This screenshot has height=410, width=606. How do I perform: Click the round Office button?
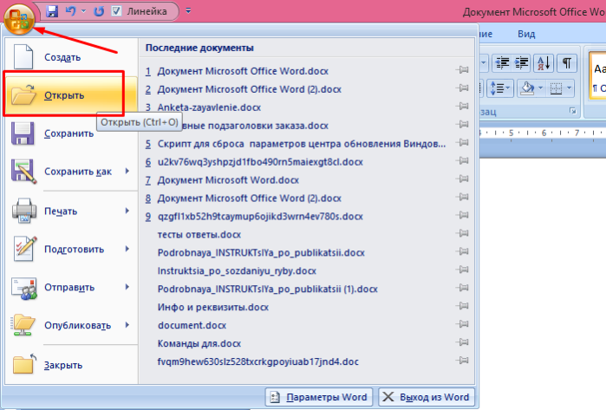[18, 18]
